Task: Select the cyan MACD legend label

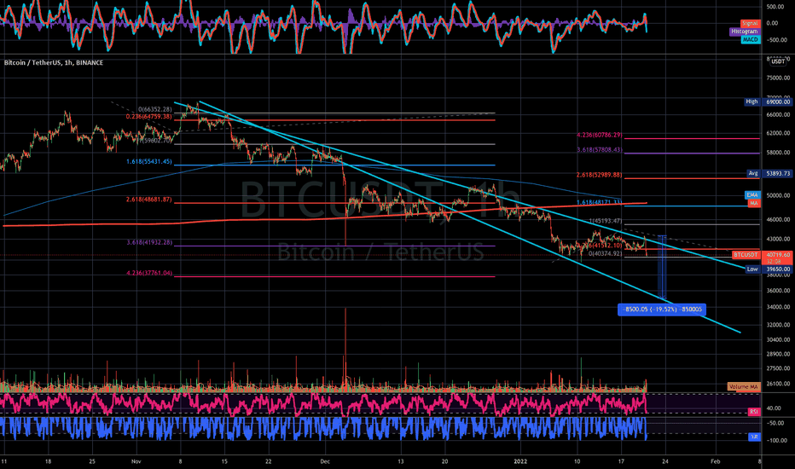Action: pyautogui.click(x=750, y=39)
